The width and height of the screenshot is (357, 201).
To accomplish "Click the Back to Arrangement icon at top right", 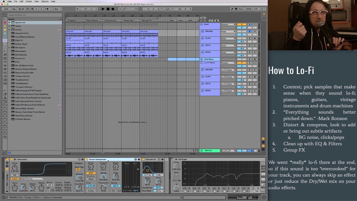I will click(x=264, y=14).
